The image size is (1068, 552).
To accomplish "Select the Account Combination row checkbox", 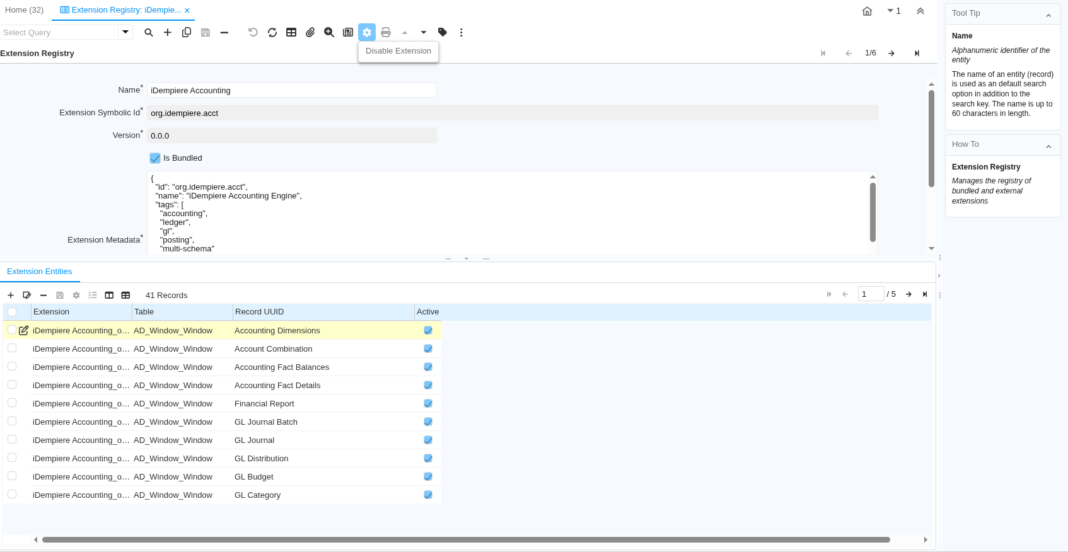I will point(12,348).
